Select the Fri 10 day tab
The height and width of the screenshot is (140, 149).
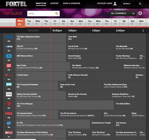point(115,23)
